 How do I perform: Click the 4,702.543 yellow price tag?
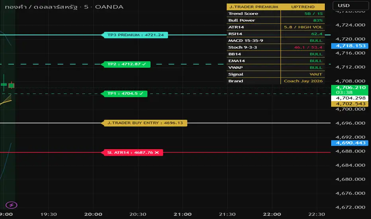tap(350, 104)
